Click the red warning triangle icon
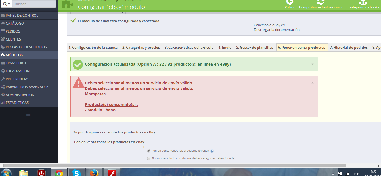Viewport: 381px width, 176px height. click(78, 83)
